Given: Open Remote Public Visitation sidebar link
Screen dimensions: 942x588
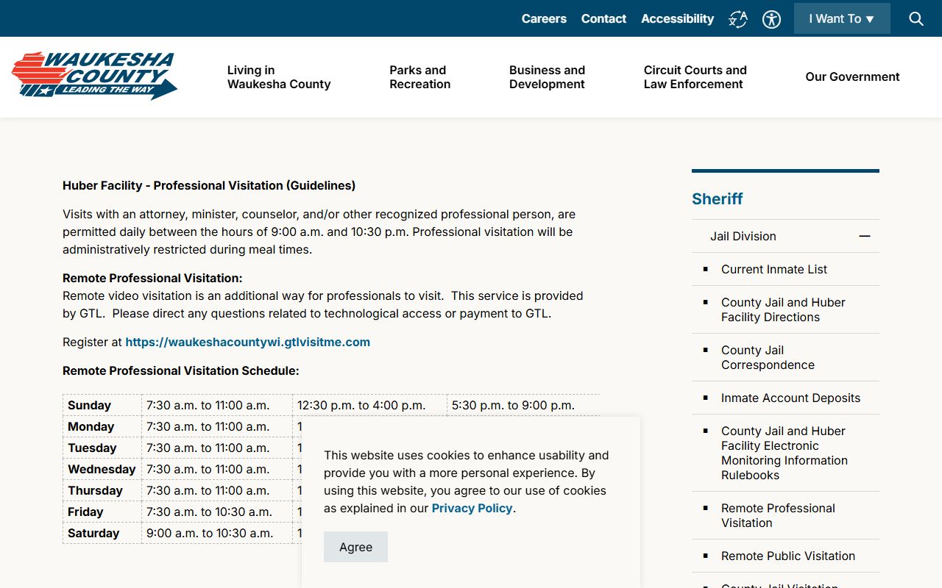Looking at the screenshot, I should point(788,556).
